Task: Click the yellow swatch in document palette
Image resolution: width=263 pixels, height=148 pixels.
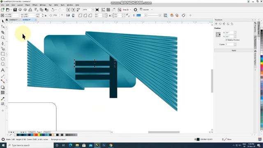Action: [39, 135]
